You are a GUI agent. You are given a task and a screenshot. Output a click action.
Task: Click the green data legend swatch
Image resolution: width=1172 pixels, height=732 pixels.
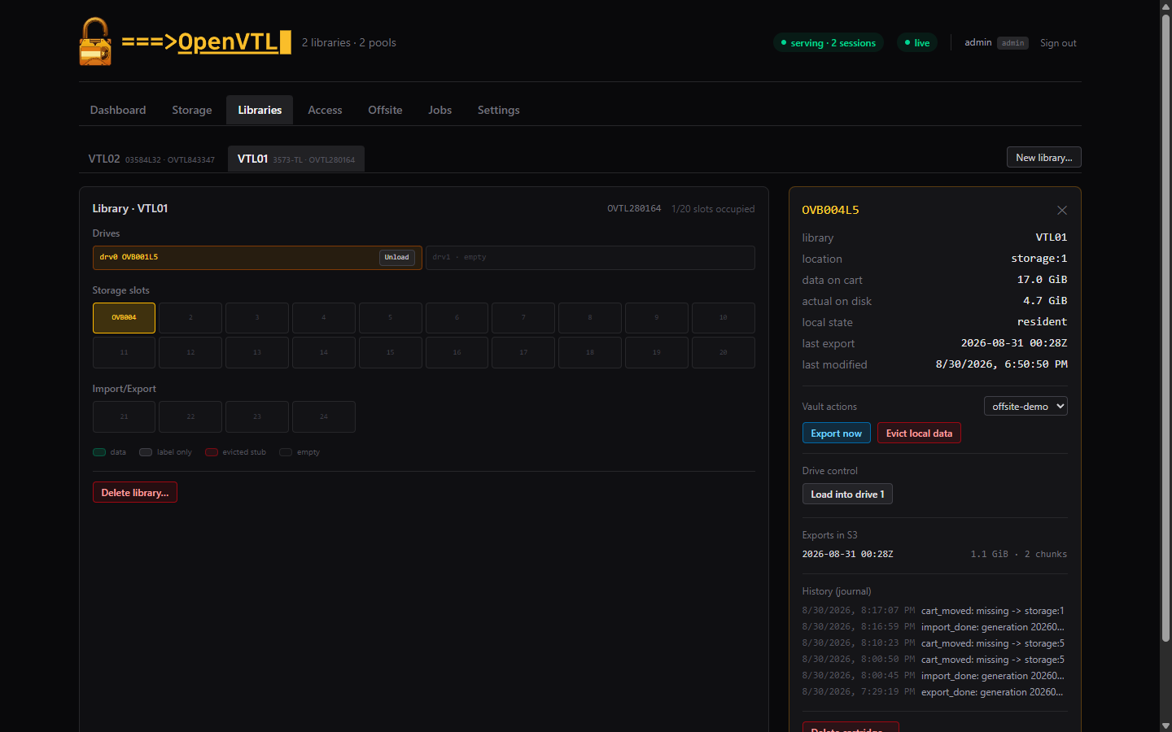(x=99, y=452)
